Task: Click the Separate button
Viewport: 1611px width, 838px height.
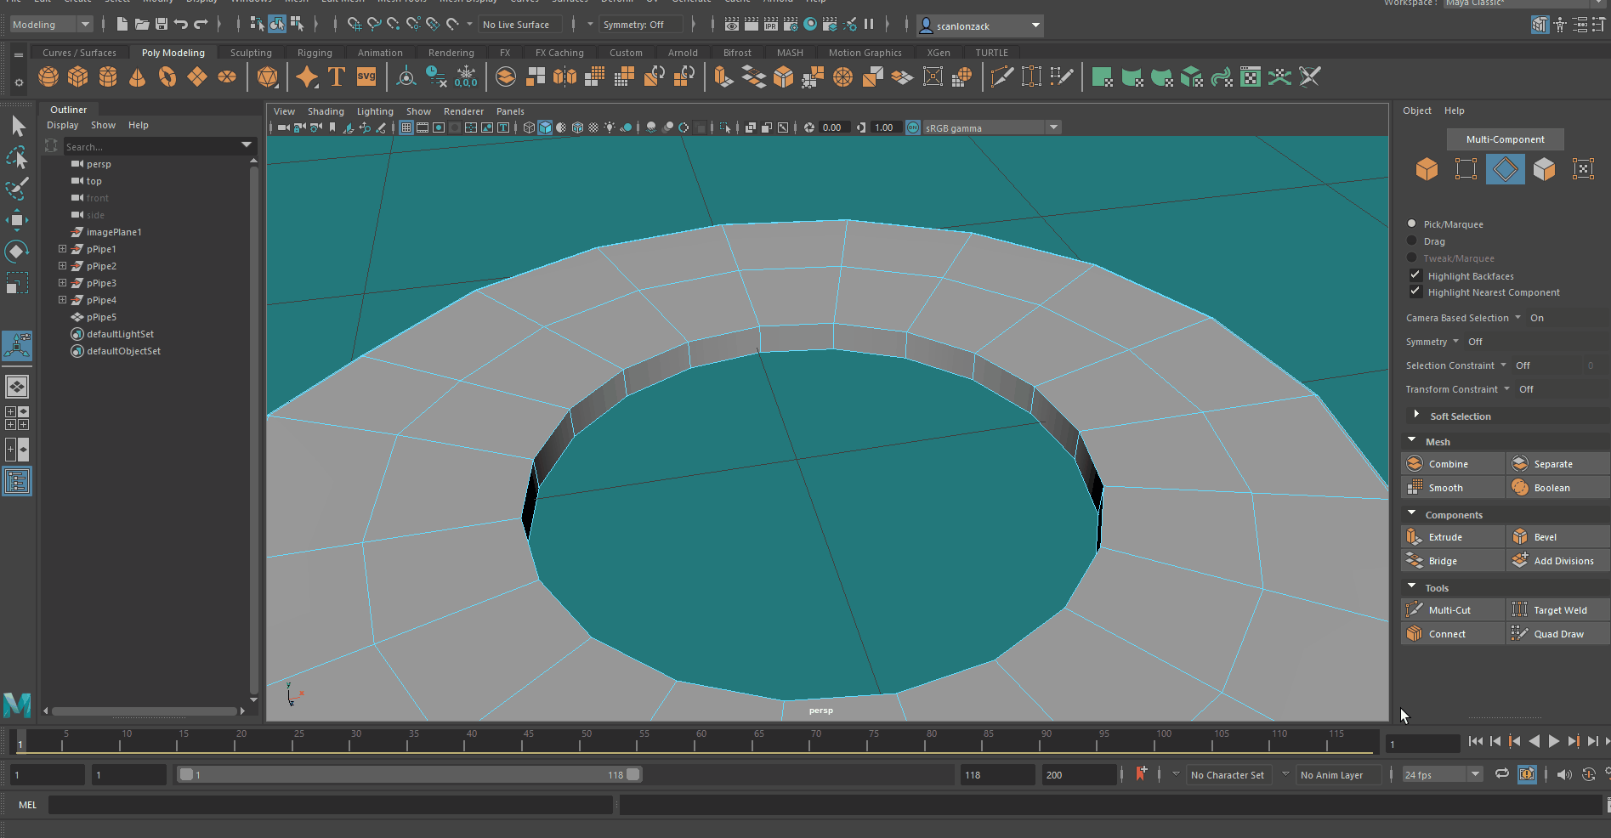Action: pyautogui.click(x=1558, y=464)
